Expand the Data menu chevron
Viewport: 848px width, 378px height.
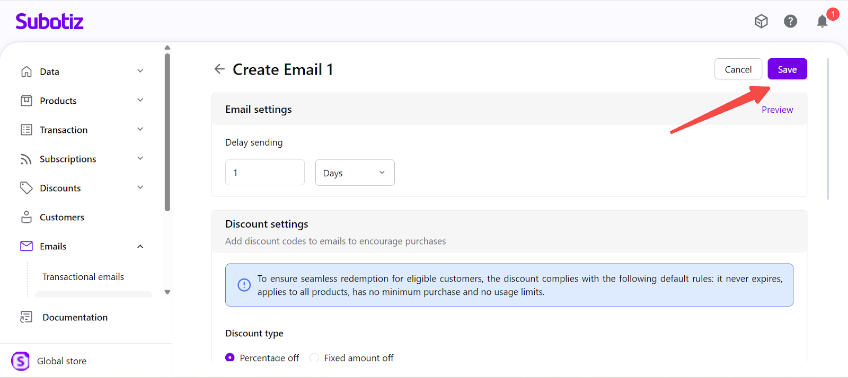click(x=140, y=71)
